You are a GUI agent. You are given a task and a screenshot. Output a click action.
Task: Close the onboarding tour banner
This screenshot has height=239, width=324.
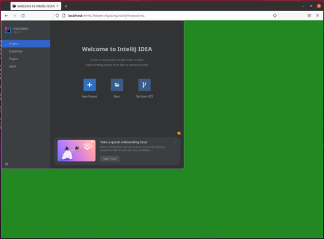pyautogui.click(x=175, y=142)
